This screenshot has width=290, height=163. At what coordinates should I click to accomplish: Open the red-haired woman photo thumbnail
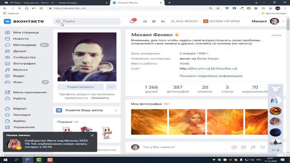click(187, 122)
